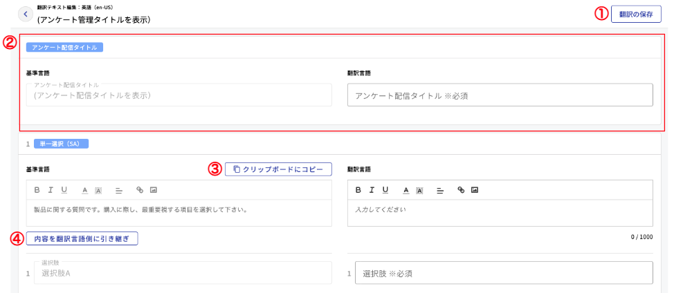Focus translation アンケート配信タイトル ※必須 field

(x=500, y=95)
